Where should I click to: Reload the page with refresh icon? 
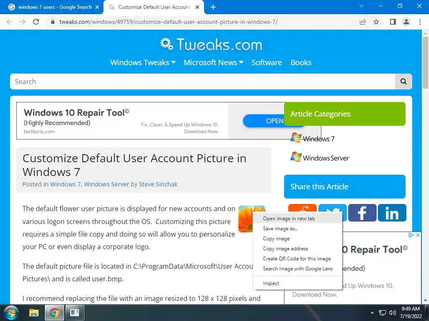pos(36,22)
